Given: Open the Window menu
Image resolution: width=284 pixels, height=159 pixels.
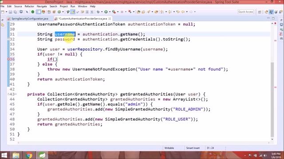Looking at the screenshot, I should click(83, 6).
